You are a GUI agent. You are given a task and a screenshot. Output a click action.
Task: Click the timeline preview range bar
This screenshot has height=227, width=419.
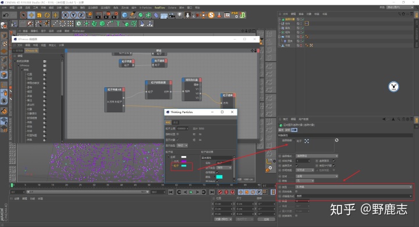tap(88, 192)
